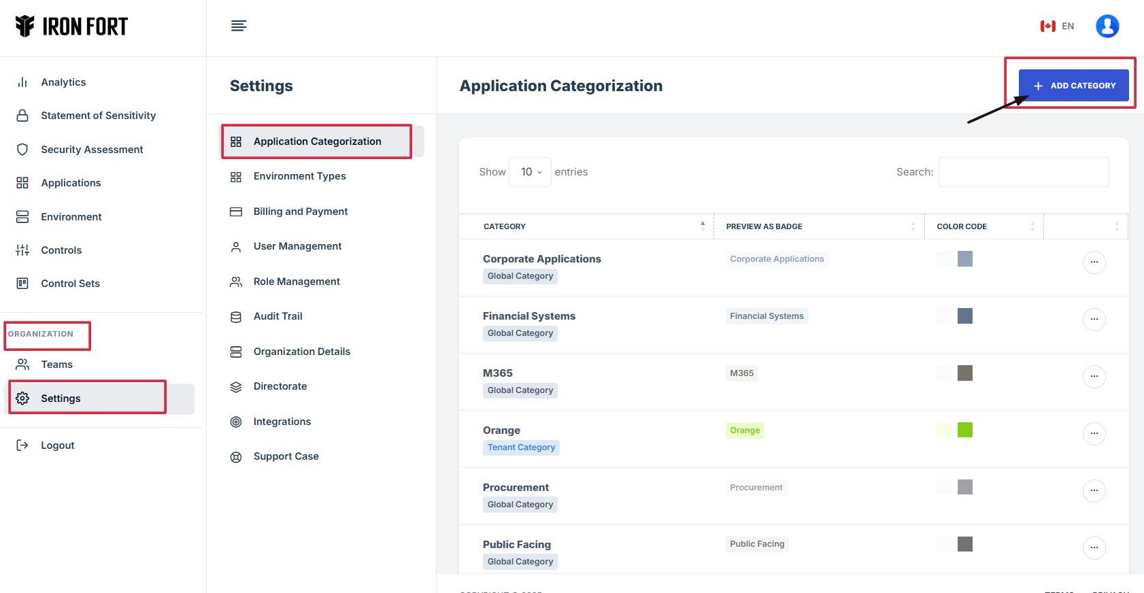Click the Security Assessment shield icon

click(x=22, y=150)
